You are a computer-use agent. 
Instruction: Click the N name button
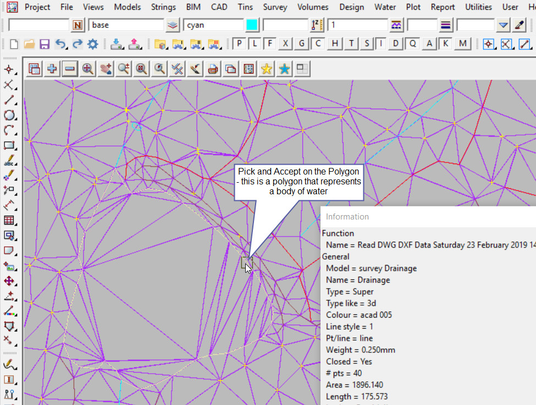78,25
